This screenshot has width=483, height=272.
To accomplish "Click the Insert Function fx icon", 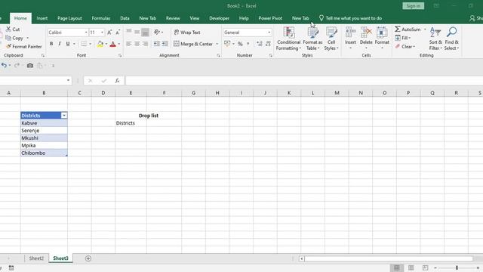I will click(x=117, y=81).
